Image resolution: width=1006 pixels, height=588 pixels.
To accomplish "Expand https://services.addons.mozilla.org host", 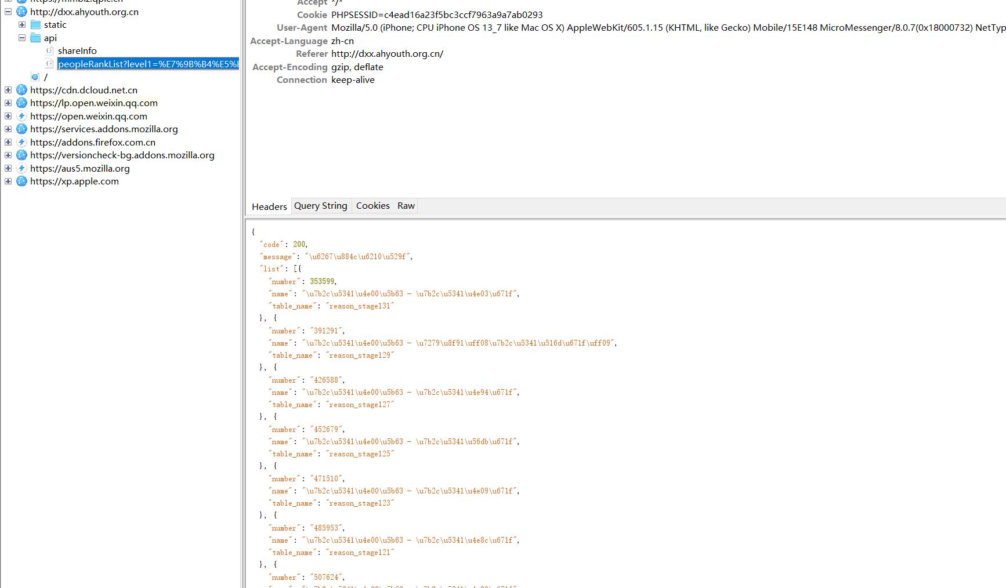I will [x=8, y=129].
